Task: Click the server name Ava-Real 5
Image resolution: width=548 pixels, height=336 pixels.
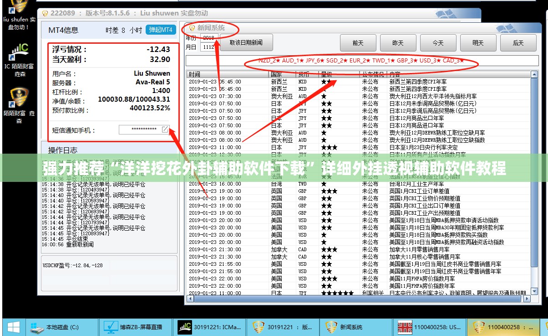Action: pyautogui.click(x=153, y=82)
